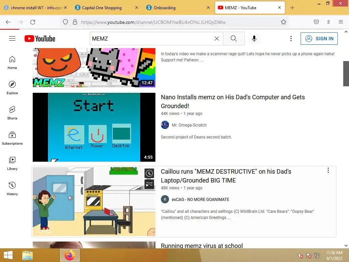Open Caillou video three-dot options

click(x=328, y=171)
